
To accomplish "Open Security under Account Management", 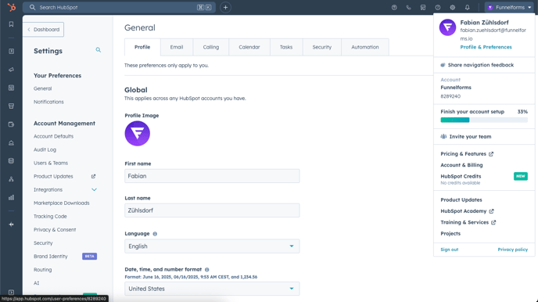I will click(43, 243).
